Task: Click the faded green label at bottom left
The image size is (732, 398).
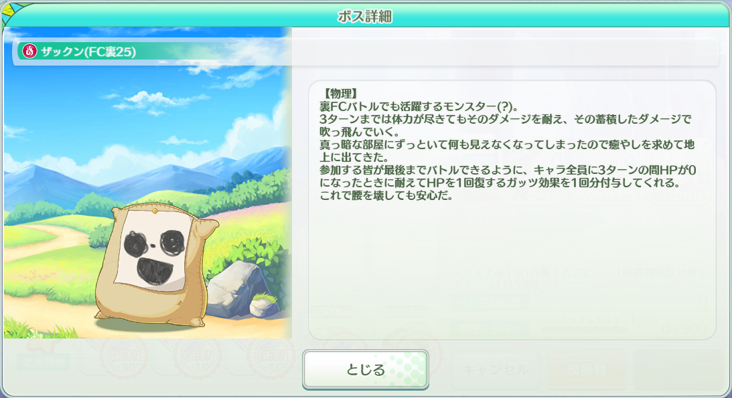Action: click(43, 362)
